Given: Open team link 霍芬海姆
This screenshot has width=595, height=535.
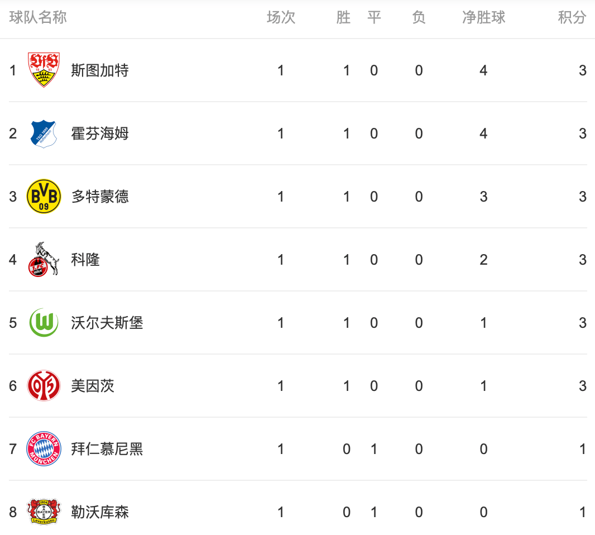Looking at the screenshot, I should 100,133.
